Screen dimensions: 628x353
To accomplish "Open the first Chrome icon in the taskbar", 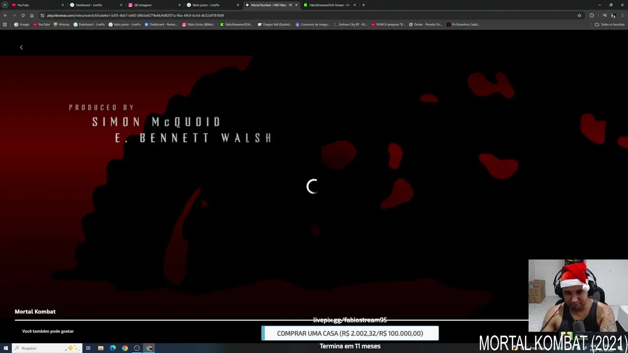I will pyautogui.click(x=125, y=348).
